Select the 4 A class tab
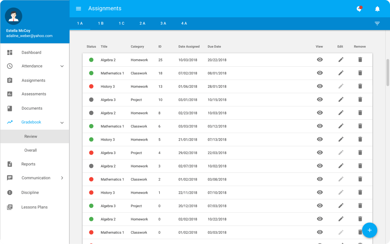This screenshot has width=390, height=244. (x=184, y=24)
